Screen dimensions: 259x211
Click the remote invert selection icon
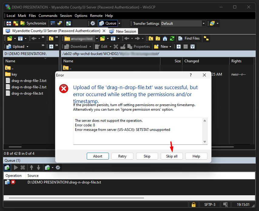[193, 47]
